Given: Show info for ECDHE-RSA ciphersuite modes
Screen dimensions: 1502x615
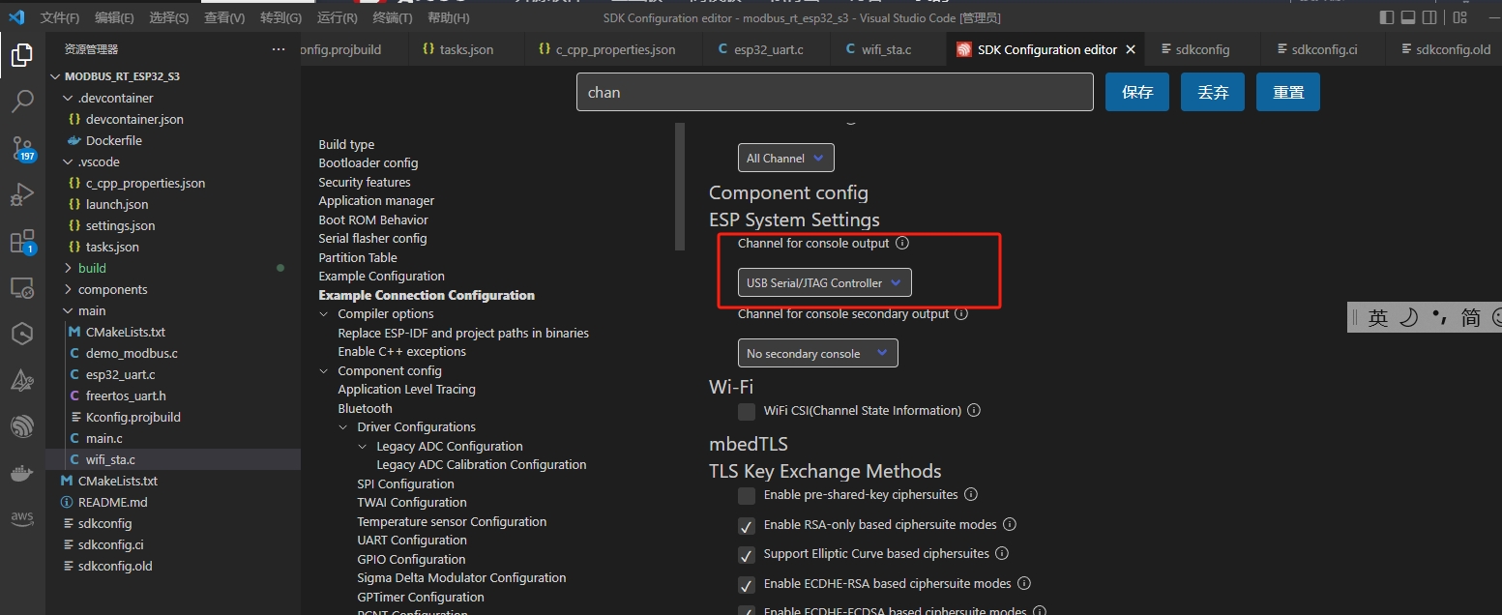Looking at the screenshot, I should [1024, 584].
